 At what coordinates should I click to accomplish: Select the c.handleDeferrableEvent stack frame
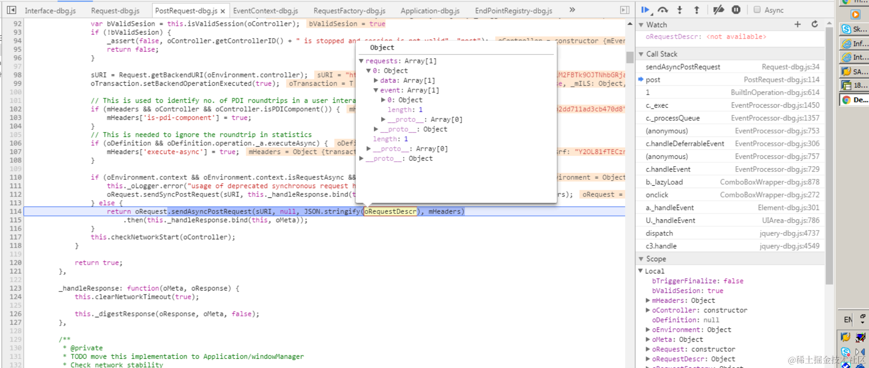coord(731,143)
